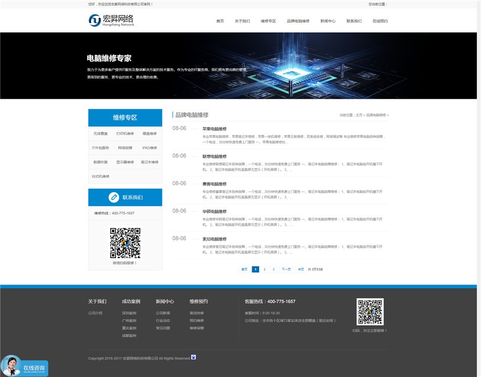The width and height of the screenshot is (481, 377).
Task: Jump to the last page with 末页
Action: (x=301, y=269)
